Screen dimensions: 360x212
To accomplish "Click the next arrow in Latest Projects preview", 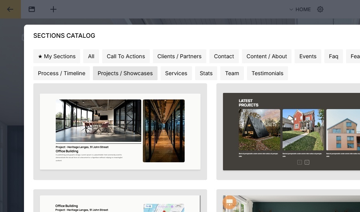I will (x=307, y=162).
